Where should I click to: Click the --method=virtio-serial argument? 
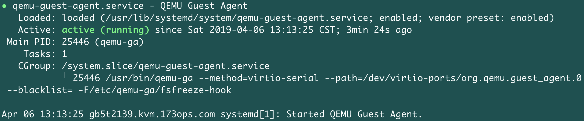(259, 78)
